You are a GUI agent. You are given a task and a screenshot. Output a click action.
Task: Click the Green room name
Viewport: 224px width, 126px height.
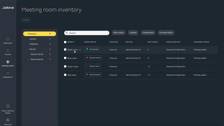click(x=73, y=66)
